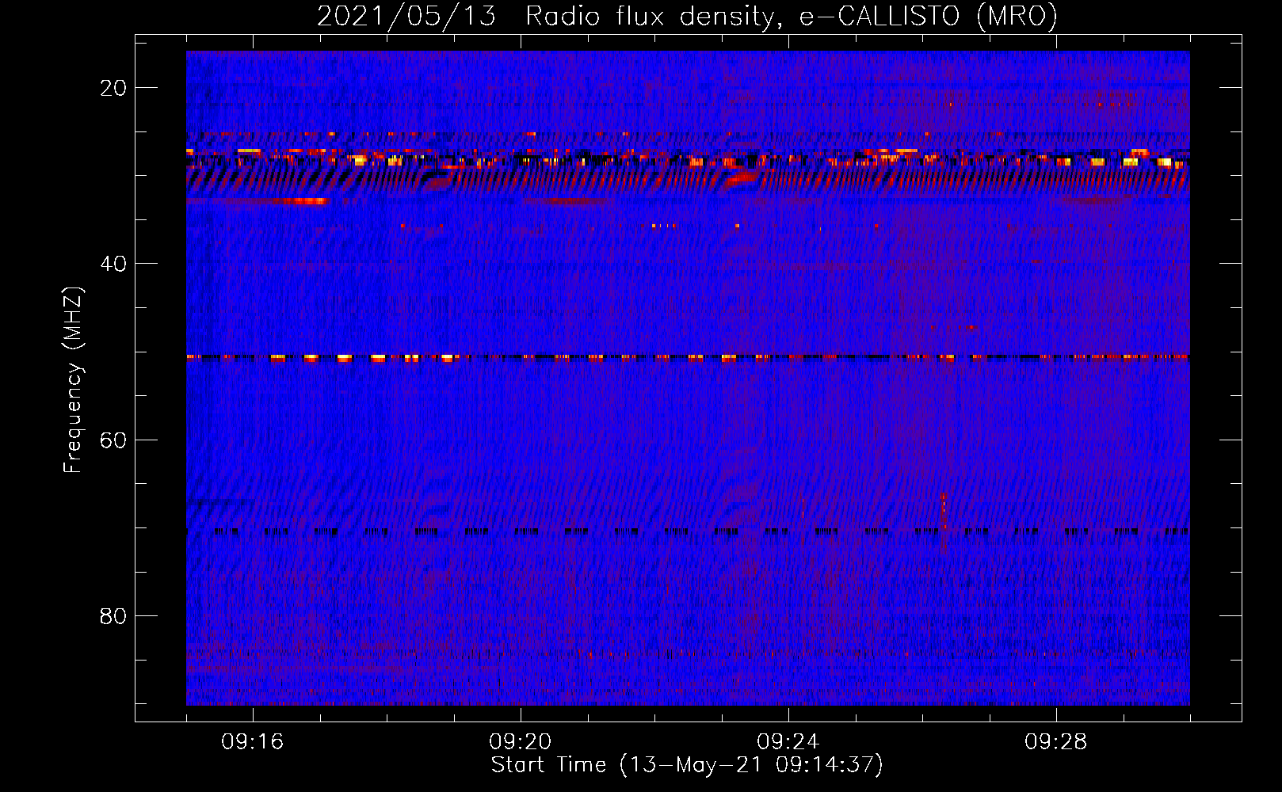Image resolution: width=1282 pixels, height=792 pixels.
Task: Click the frequency tick label '40'
Action: point(114,264)
